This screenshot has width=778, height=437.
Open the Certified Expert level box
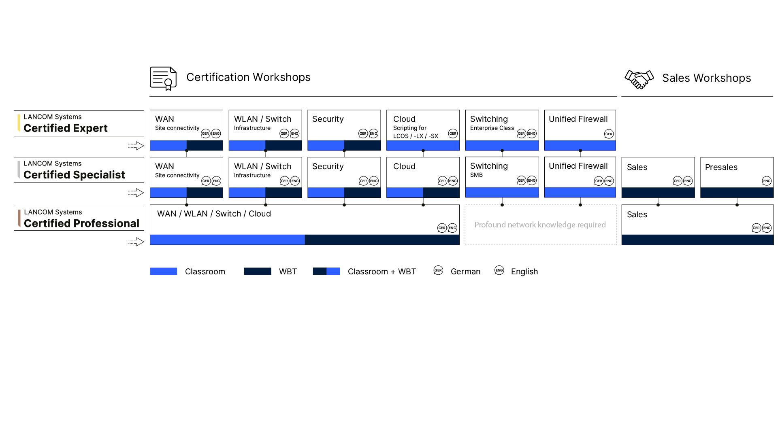point(79,123)
